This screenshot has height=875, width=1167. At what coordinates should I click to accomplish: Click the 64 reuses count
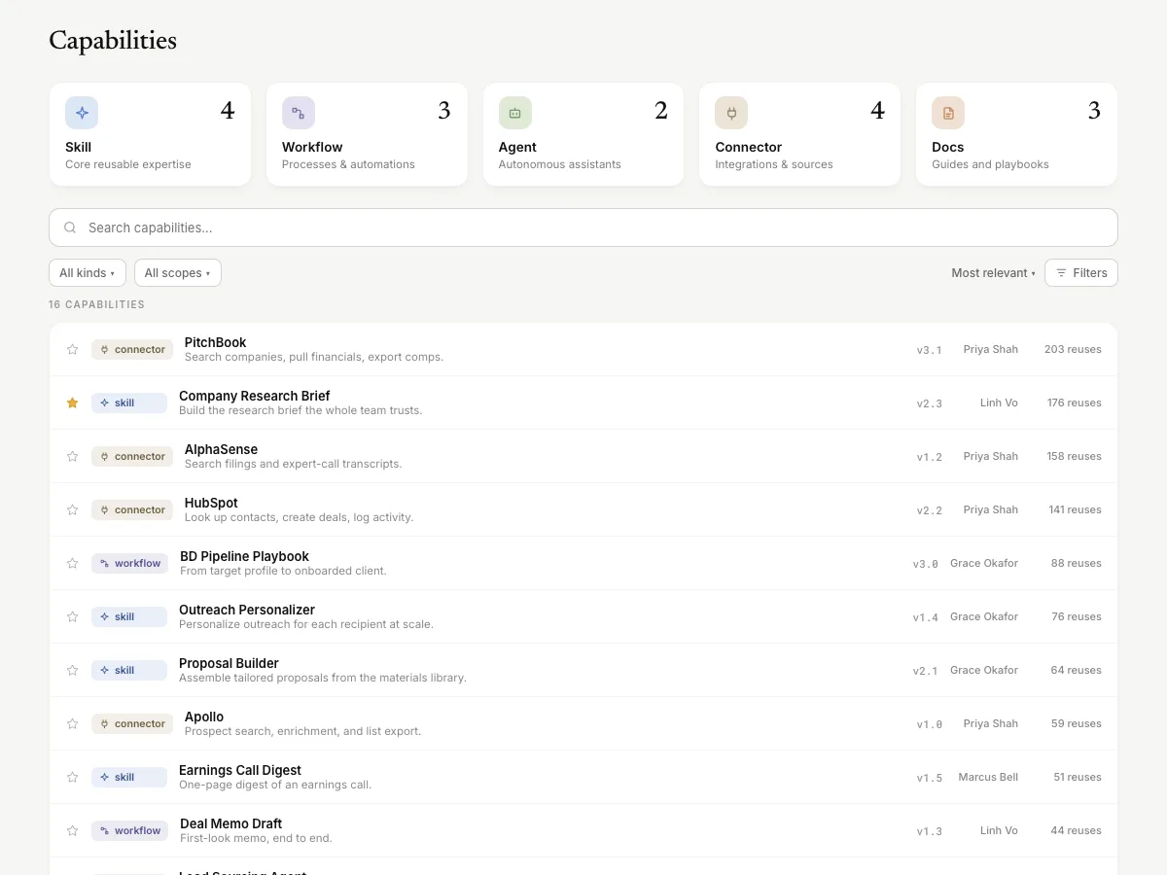(x=1077, y=670)
